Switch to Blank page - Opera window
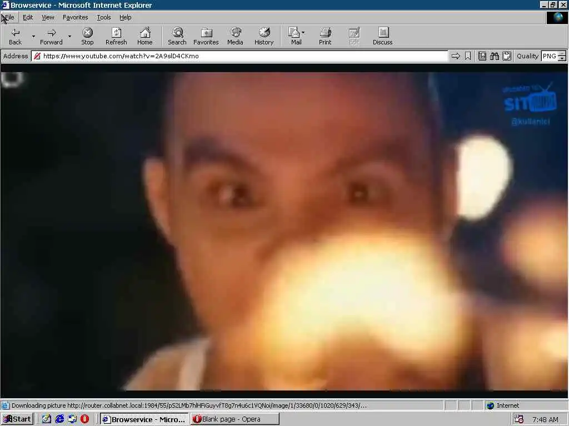Viewport: 569px width, 426px height. click(x=235, y=419)
